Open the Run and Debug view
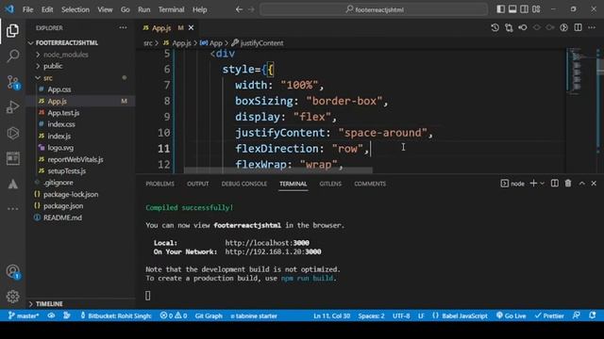Image resolution: width=604 pixels, height=339 pixels. (x=12, y=107)
